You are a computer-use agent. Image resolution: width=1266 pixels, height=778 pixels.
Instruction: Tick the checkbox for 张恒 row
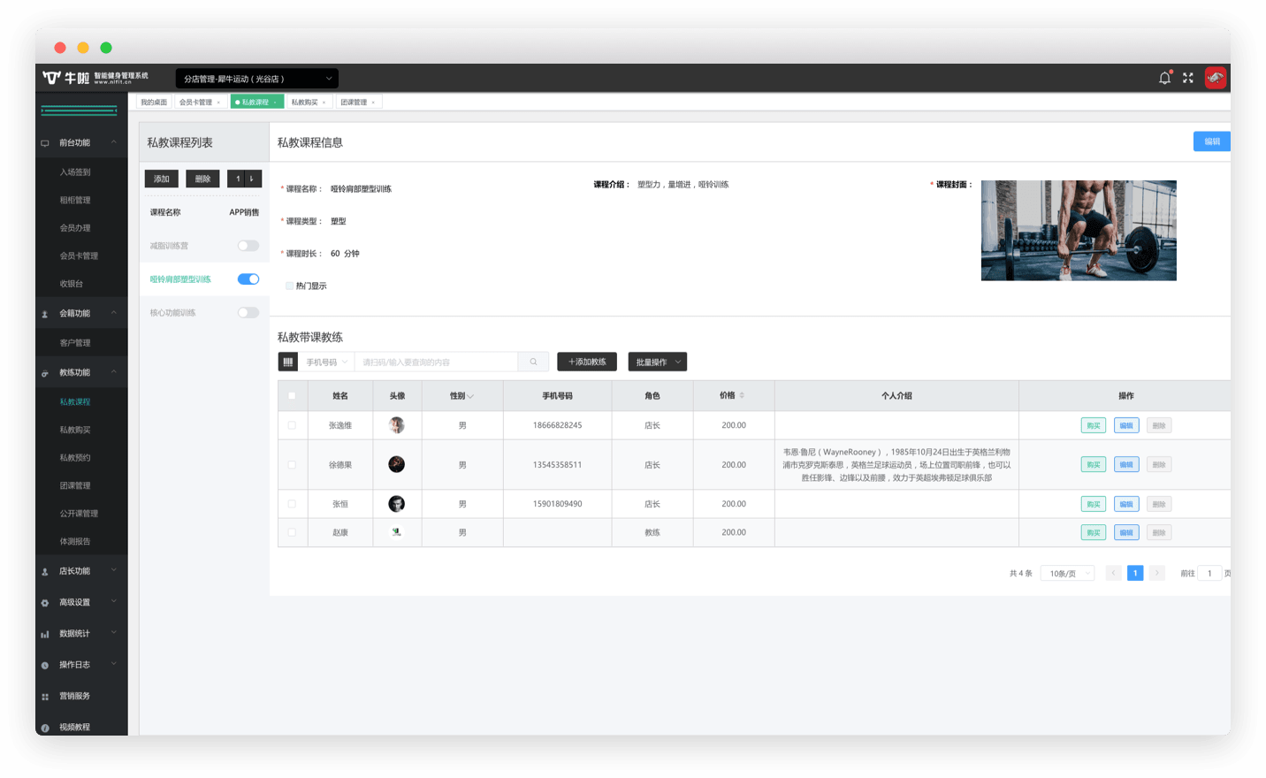coord(292,504)
